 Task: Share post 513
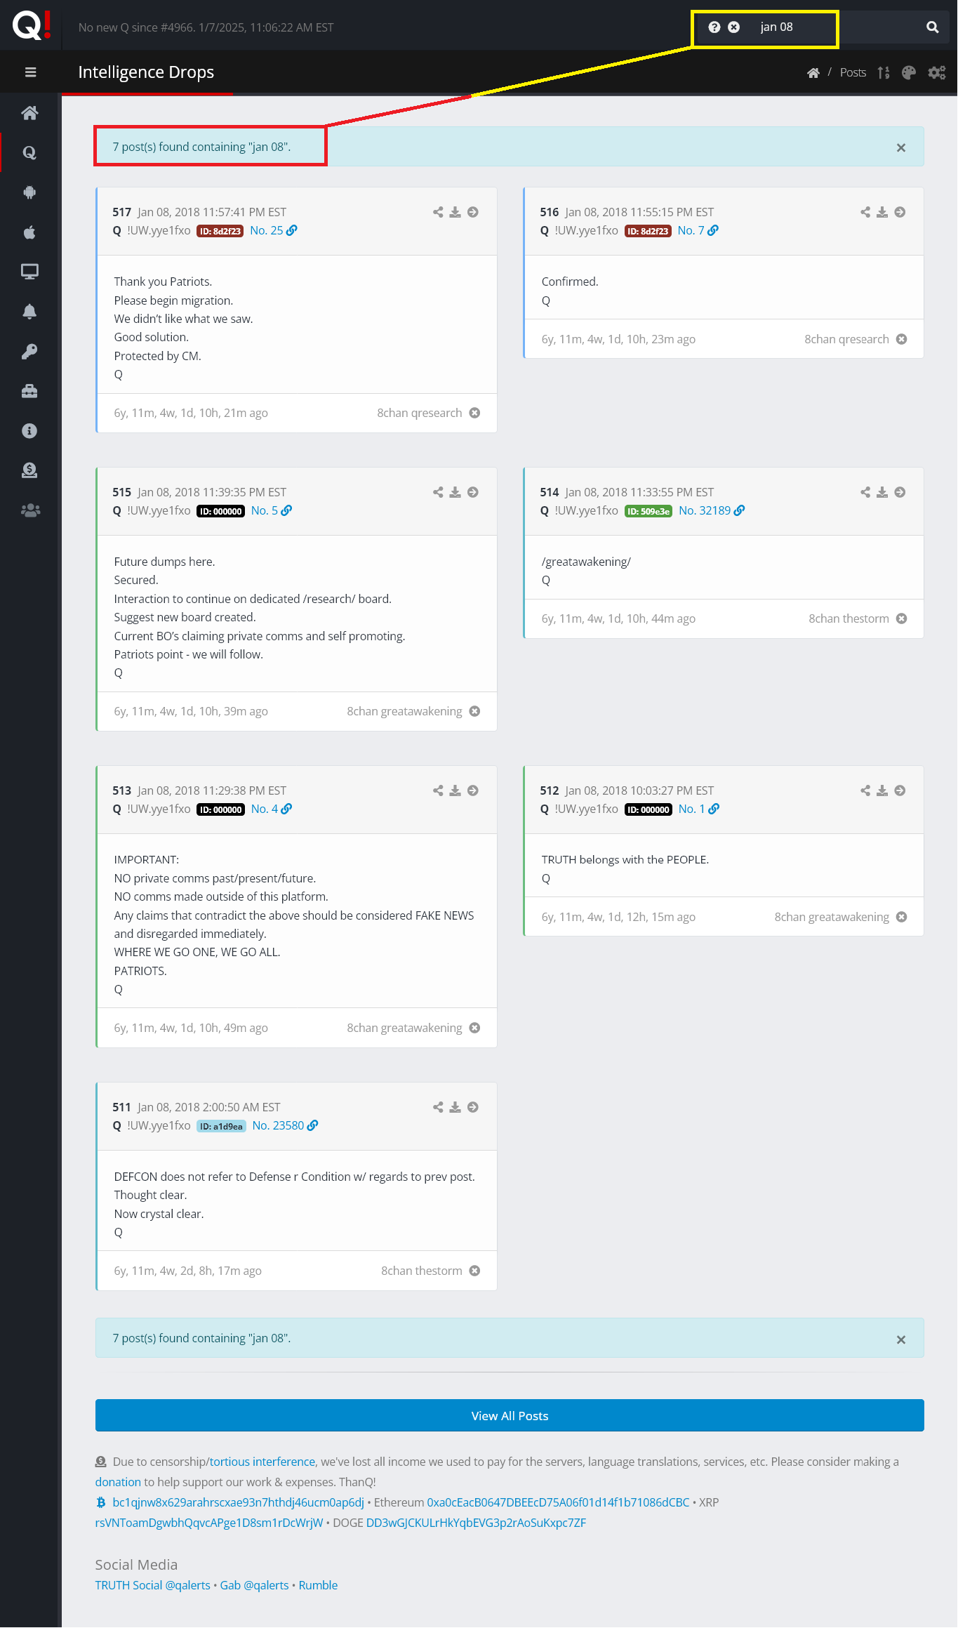tap(438, 790)
